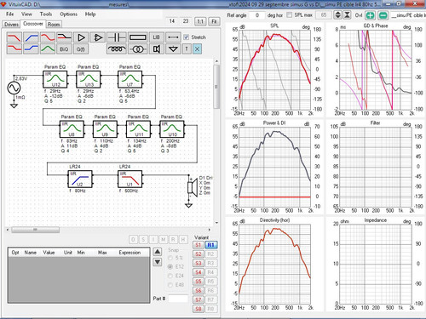426x319 pixels.
Task: Activate variant S2
Action: coord(199,254)
